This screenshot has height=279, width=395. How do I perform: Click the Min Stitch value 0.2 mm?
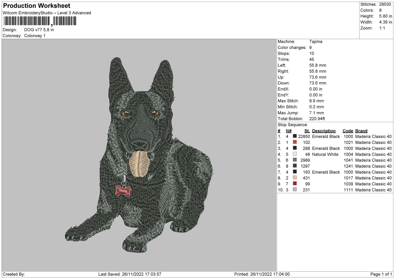(317, 107)
